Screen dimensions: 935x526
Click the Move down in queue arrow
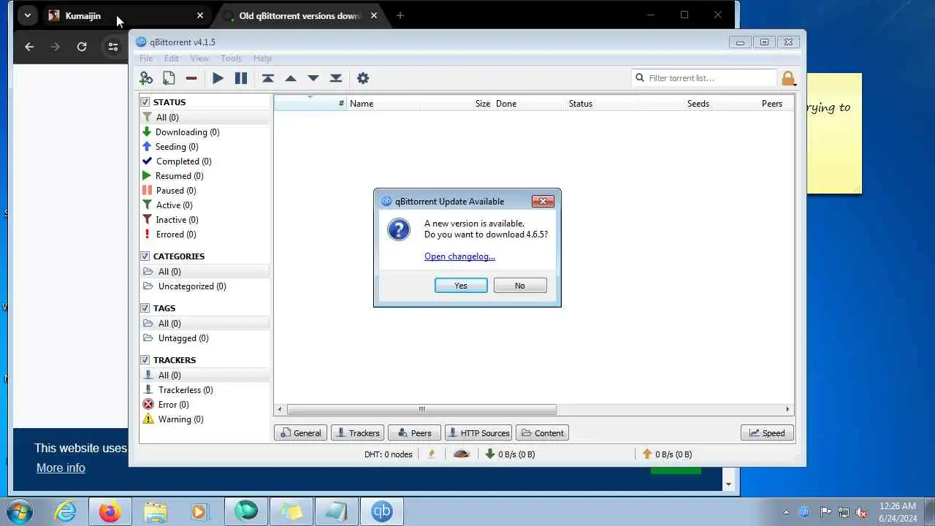coord(313,78)
